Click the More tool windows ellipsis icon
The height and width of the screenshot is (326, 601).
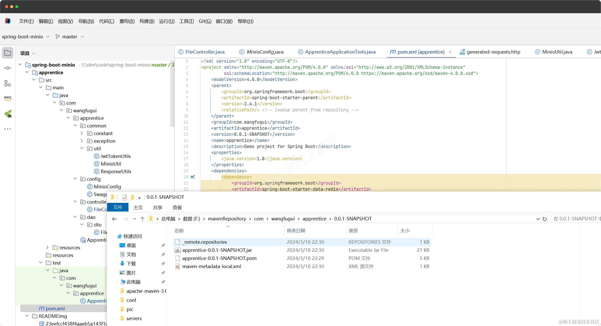pyautogui.click(x=8, y=129)
